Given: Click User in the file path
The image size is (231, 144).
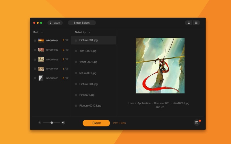Looking at the screenshot, I should point(131,103).
